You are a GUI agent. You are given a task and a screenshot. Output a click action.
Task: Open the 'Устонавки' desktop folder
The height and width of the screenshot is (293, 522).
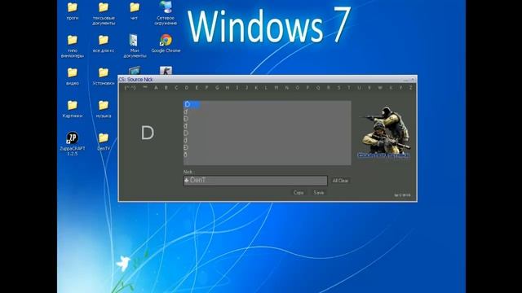click(104, 76)
